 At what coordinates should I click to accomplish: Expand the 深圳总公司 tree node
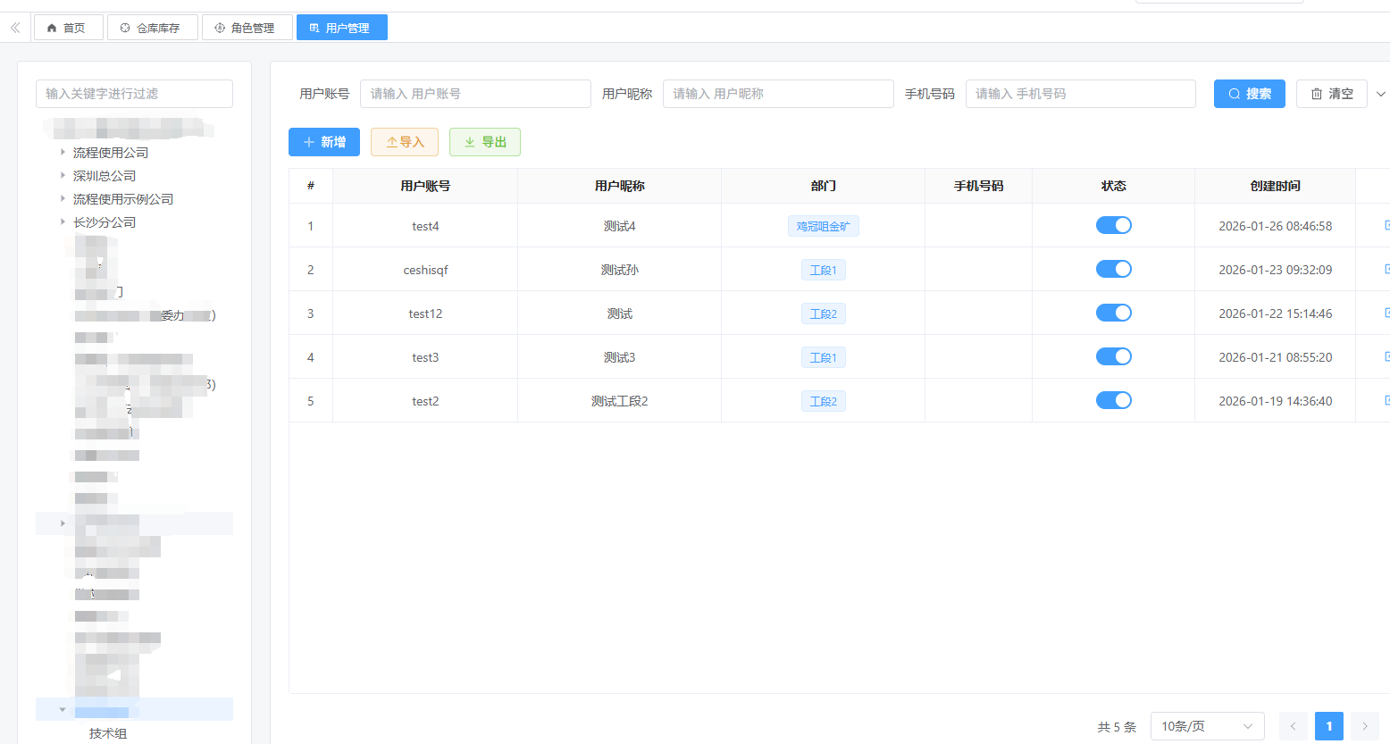63,175
